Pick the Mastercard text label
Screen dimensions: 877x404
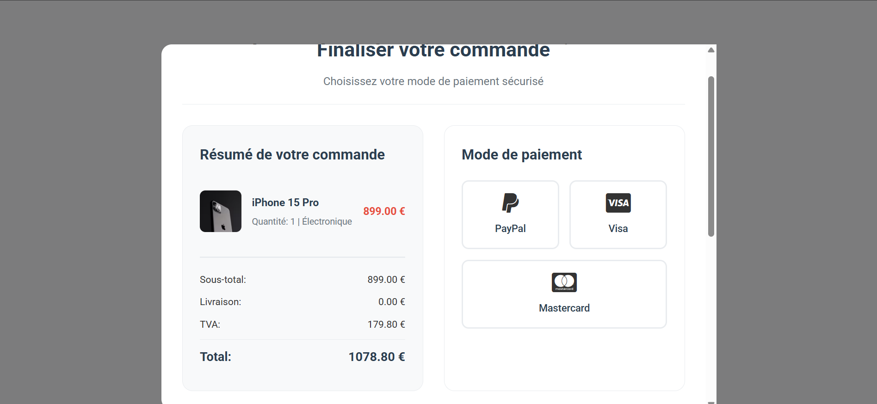(564, 308)
